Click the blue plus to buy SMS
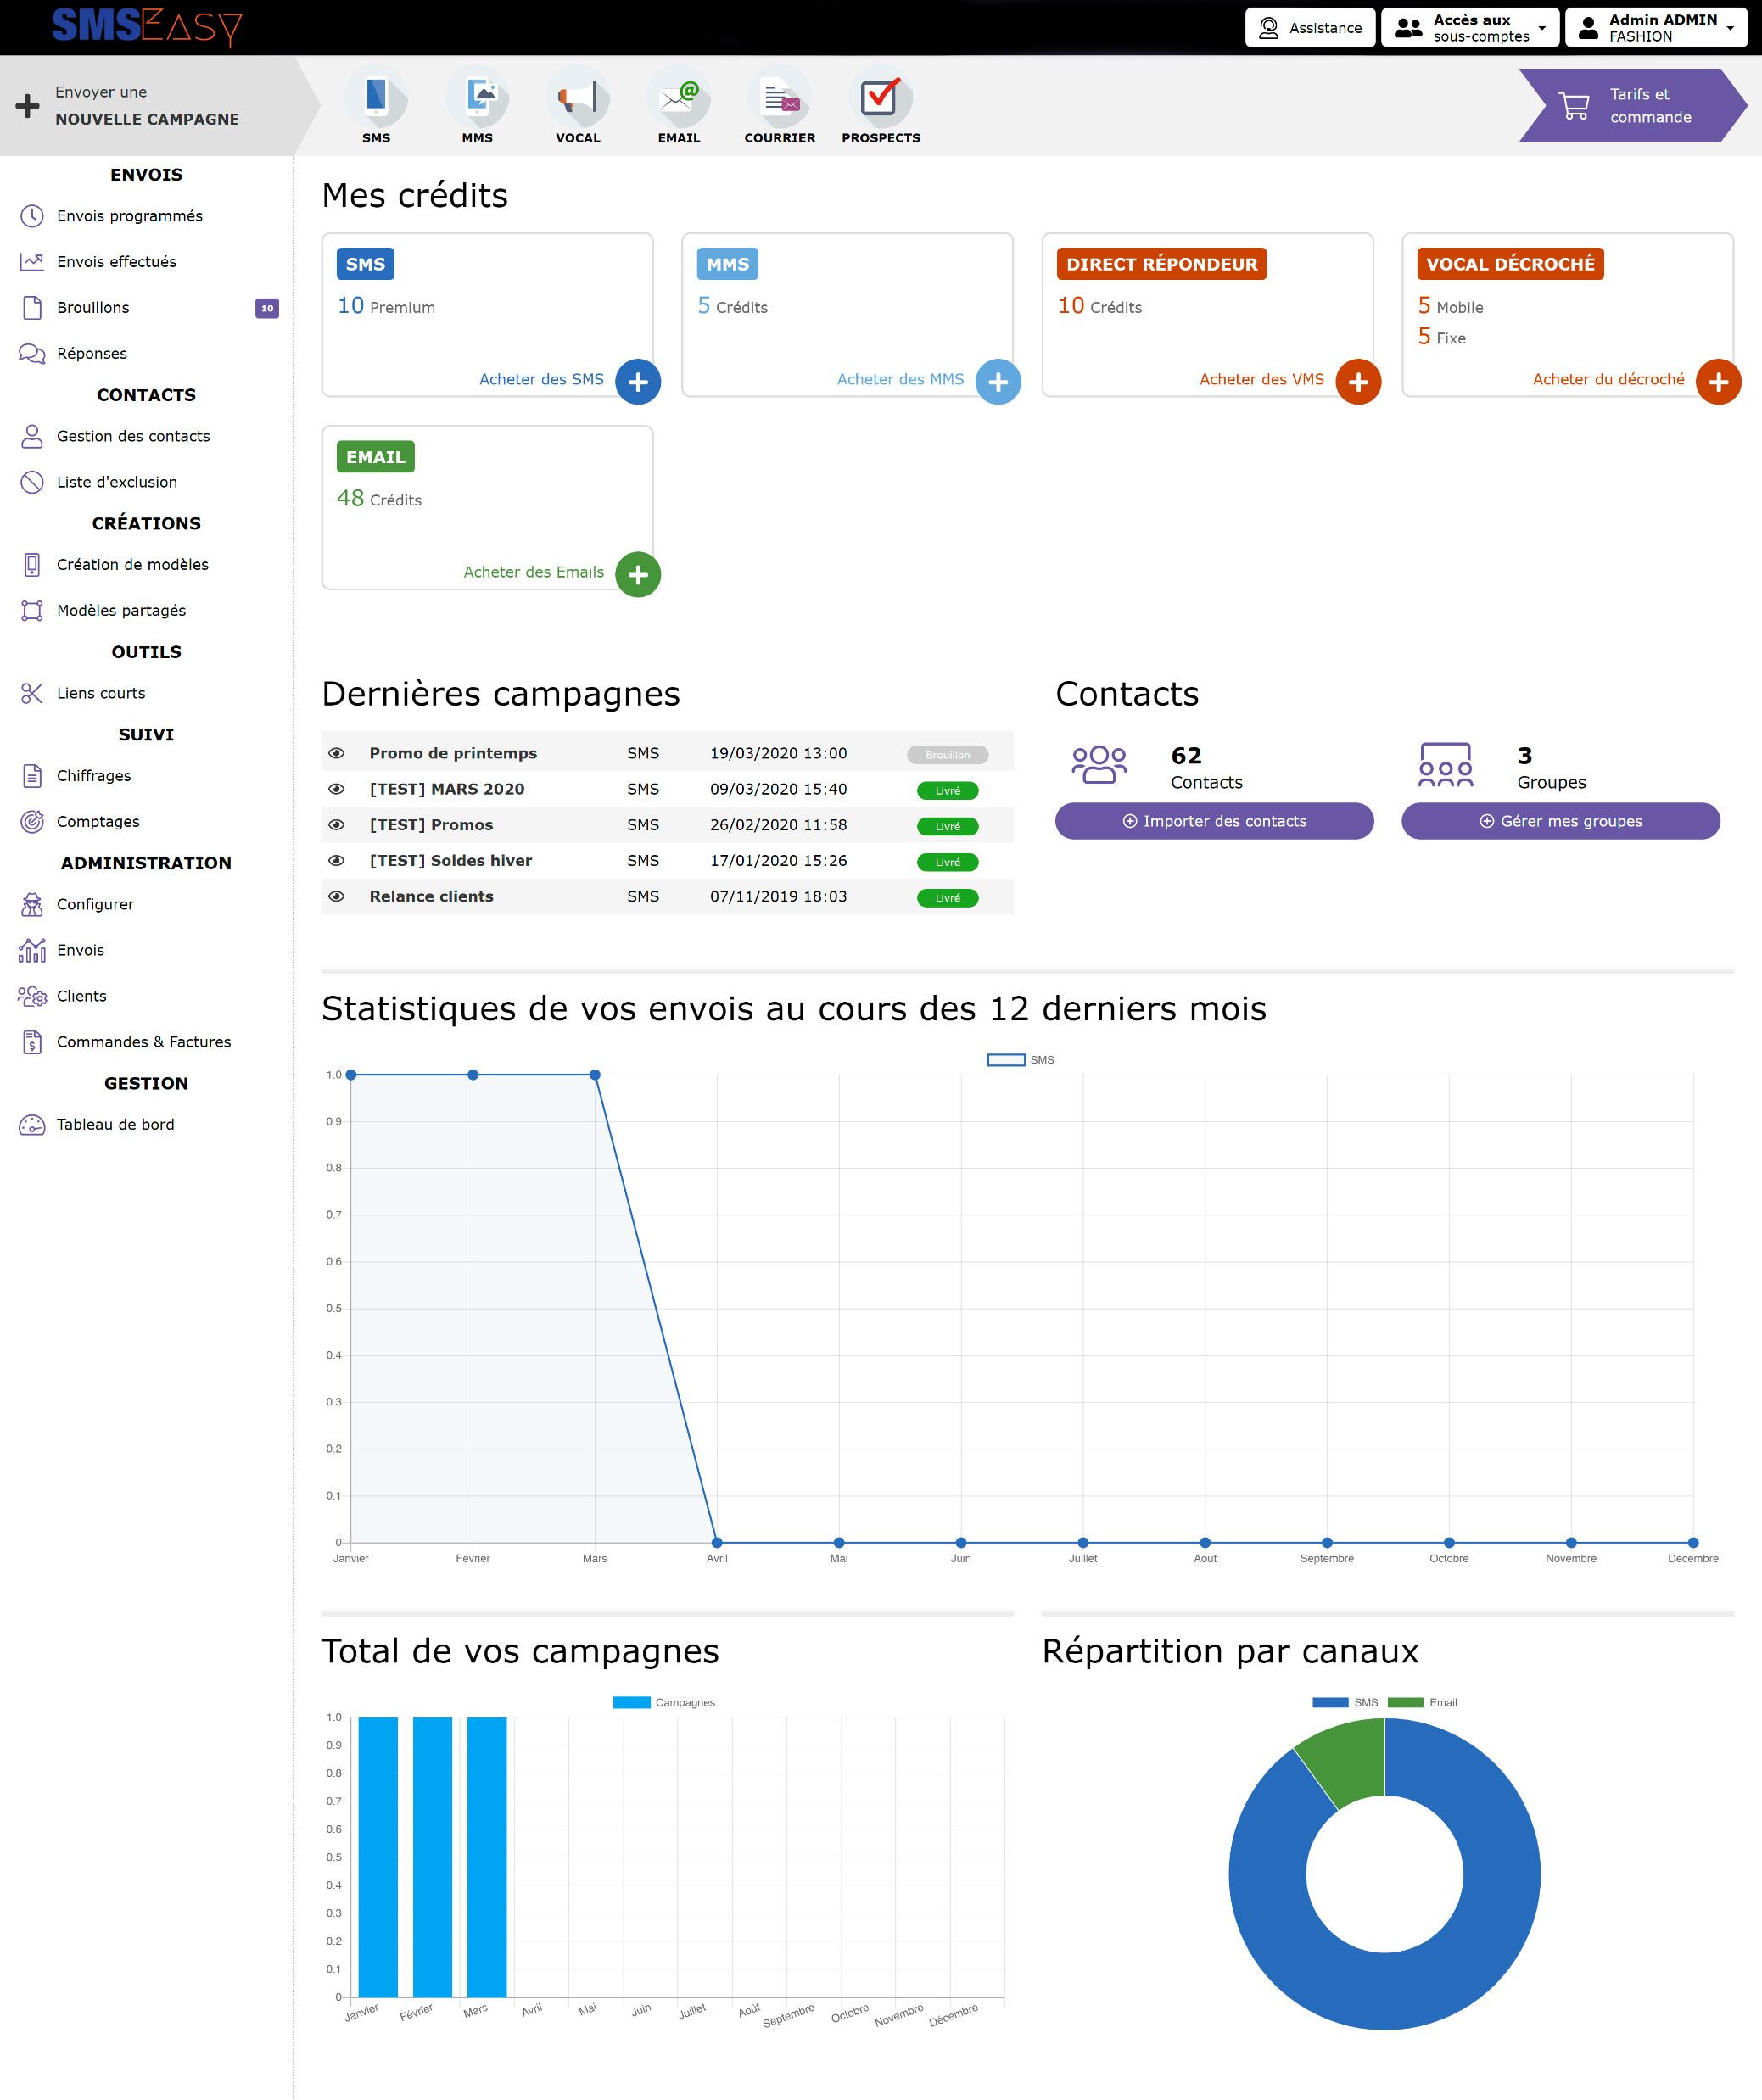Viewport: 1762px width, 2100px height. pyautogui.click(x=638, y=382)
